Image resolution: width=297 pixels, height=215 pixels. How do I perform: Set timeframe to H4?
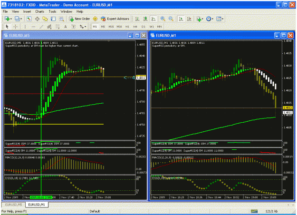click(x=135, y=27)
